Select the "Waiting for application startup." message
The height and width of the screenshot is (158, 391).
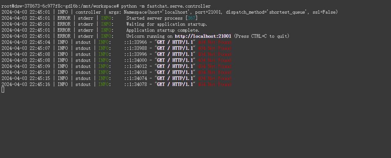[167, 24]
